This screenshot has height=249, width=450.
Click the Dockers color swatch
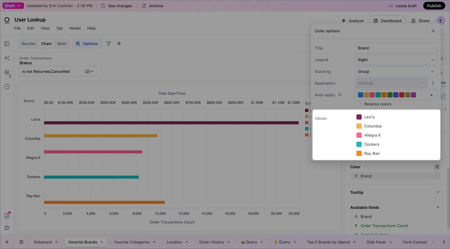359,144
